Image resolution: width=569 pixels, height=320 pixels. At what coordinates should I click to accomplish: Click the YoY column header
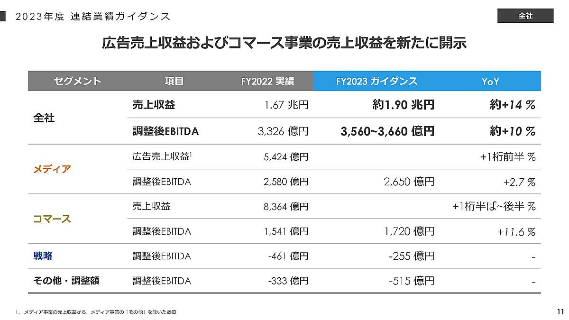(x=490, y=82)
